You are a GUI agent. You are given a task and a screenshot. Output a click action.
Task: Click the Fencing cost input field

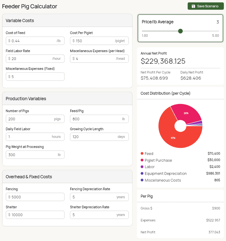click(x=35, y=197)
